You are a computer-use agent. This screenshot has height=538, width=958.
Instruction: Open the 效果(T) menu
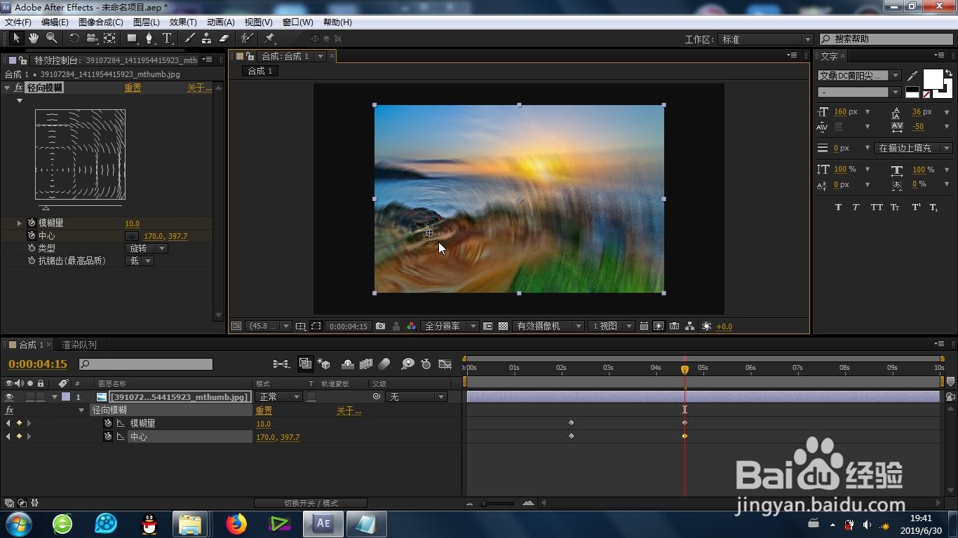tap(183, 22)
